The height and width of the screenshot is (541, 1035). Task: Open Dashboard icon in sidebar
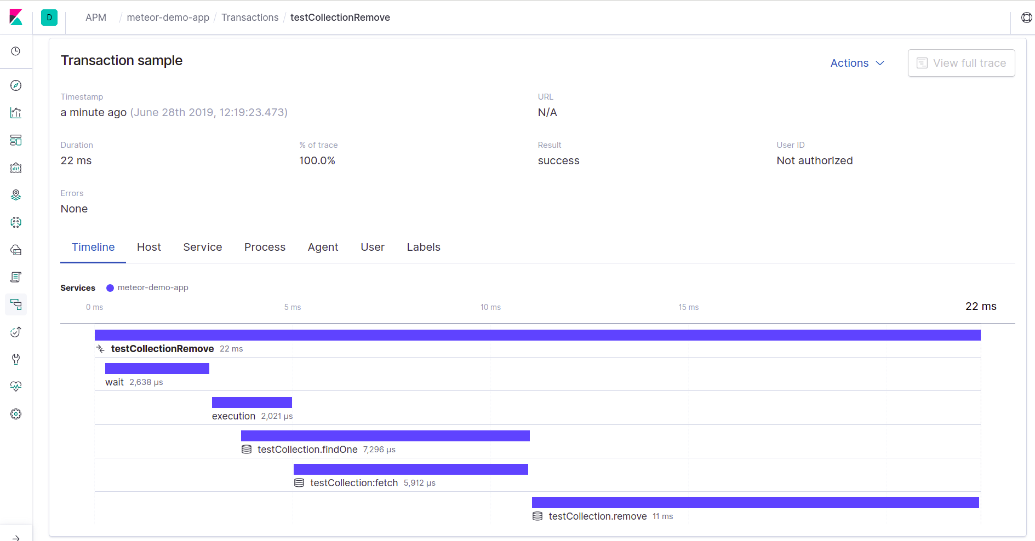pyautogui.click(x=16, y=140)
